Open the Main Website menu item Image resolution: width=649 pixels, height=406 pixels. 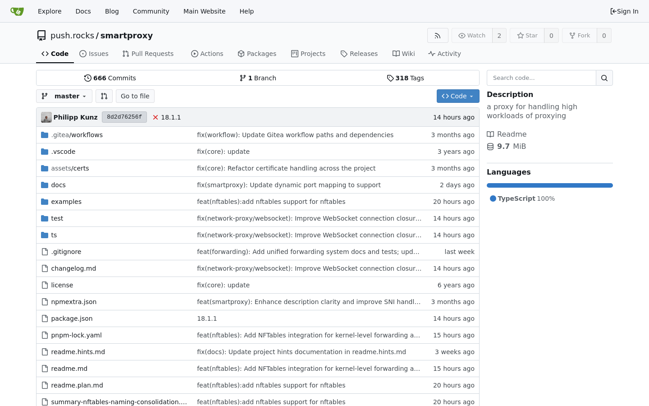[x=204, y=11]
